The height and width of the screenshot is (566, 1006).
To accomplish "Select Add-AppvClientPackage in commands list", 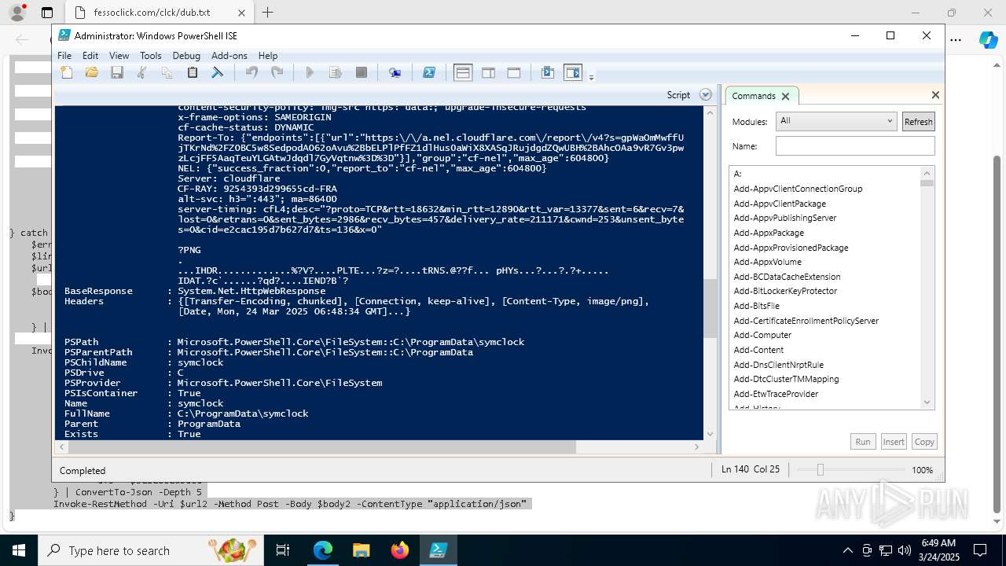I will 780,204.
